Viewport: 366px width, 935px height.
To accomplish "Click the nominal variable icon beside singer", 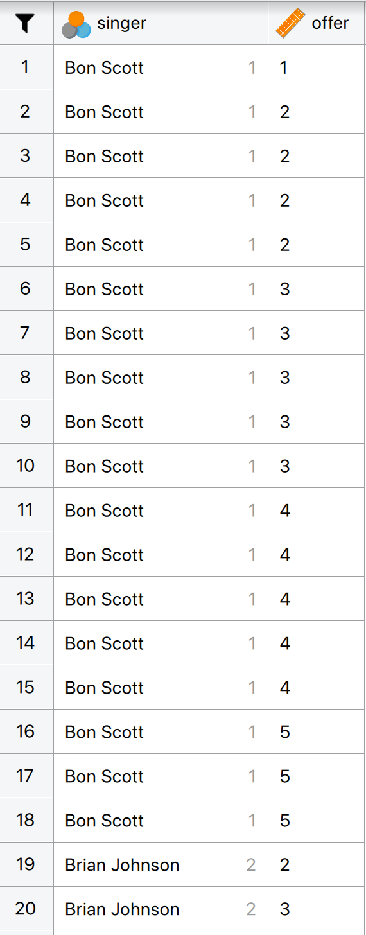I will tap(76, 25).
